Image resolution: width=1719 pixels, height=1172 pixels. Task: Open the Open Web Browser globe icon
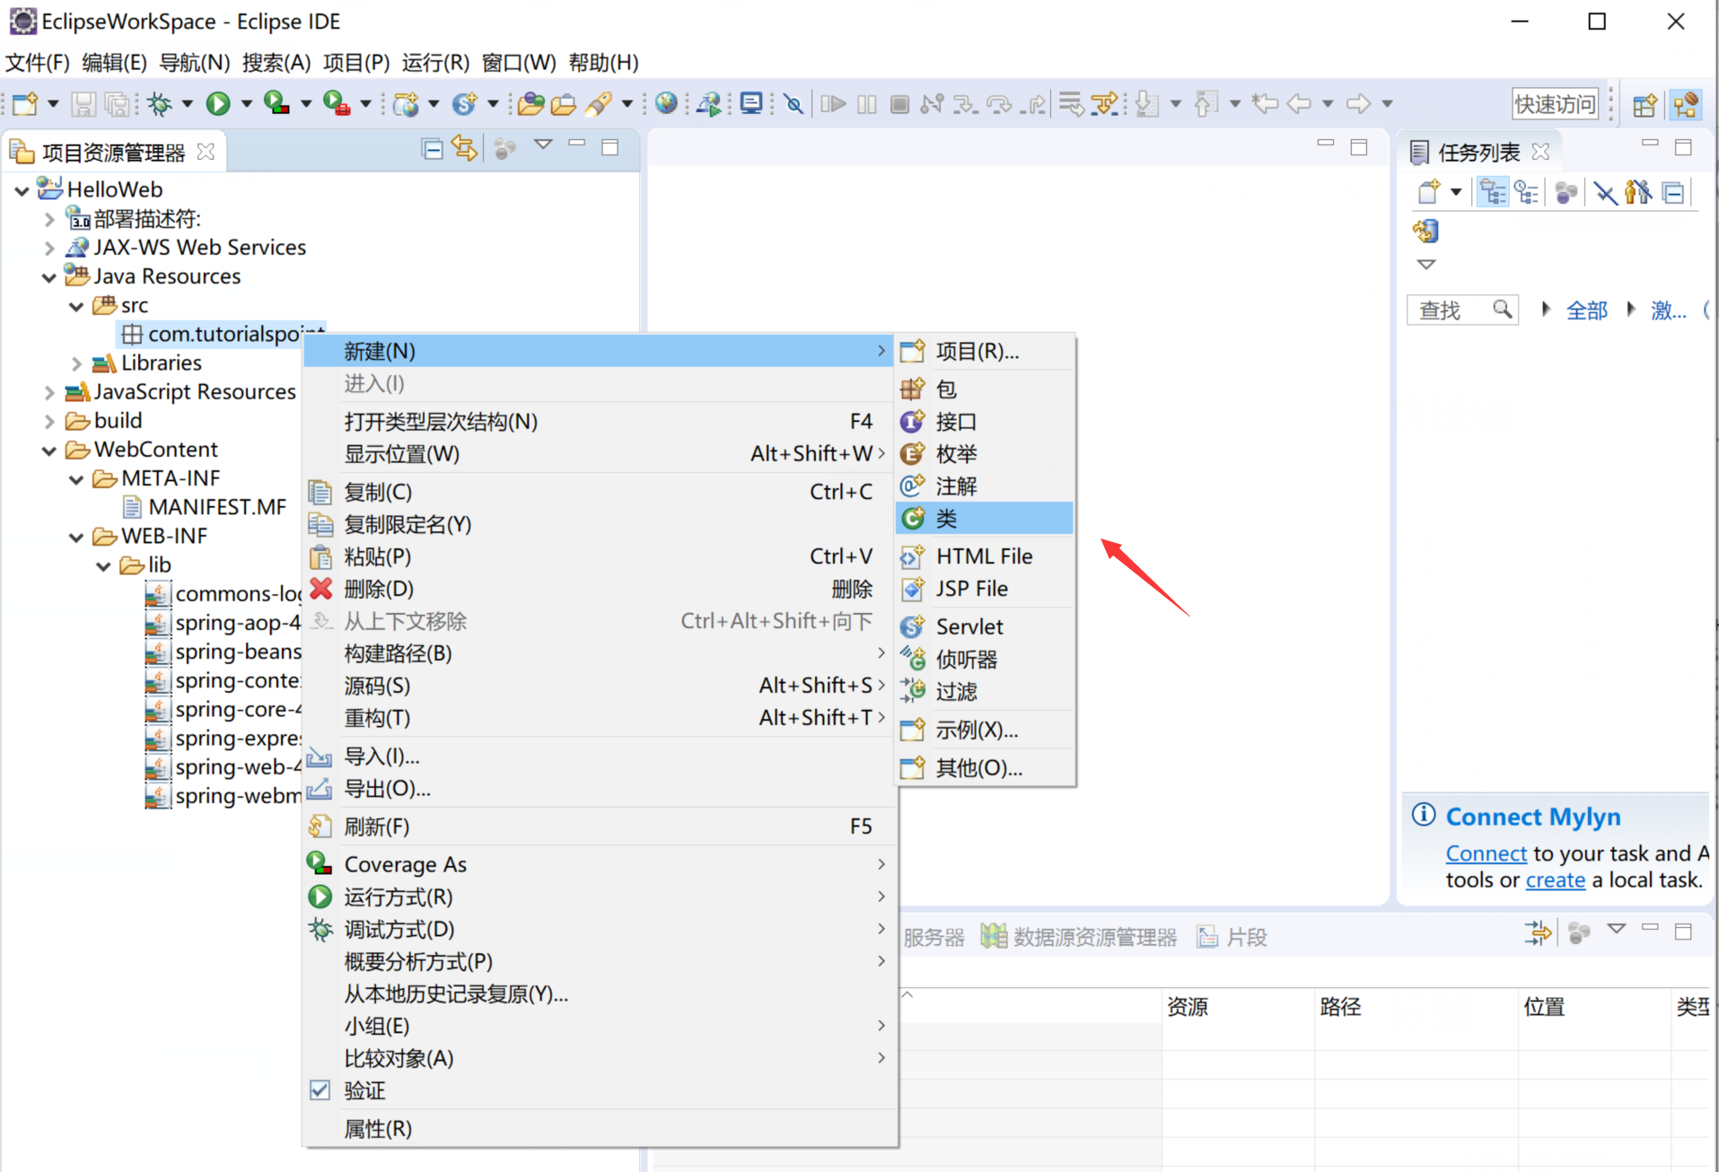[x=666, y=103]
